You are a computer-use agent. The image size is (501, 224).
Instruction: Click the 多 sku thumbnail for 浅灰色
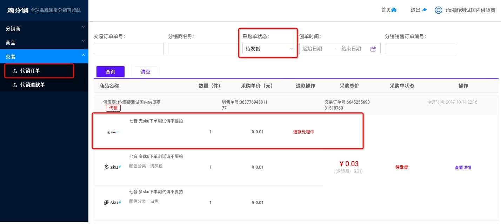pyautogui.click(x=113, y=167)
